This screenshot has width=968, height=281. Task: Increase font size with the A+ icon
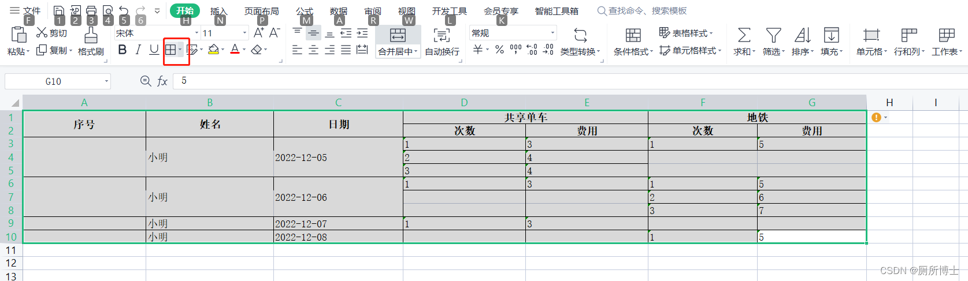point(259,33)
